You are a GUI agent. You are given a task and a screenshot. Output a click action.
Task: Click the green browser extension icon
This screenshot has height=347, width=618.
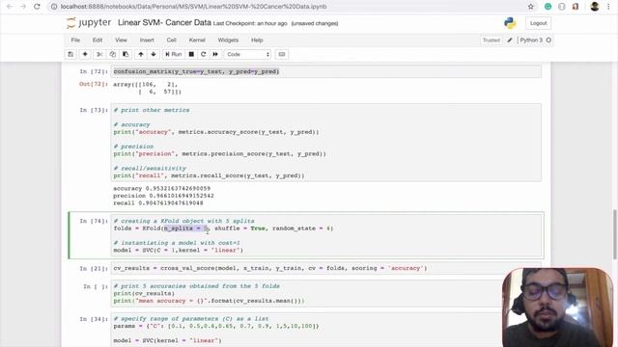548,7
